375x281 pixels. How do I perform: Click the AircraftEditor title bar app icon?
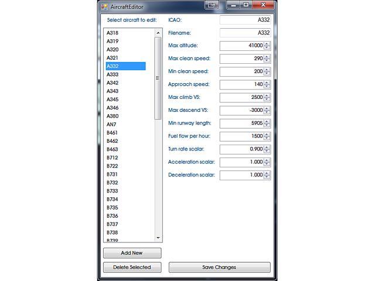coord(105,6)
